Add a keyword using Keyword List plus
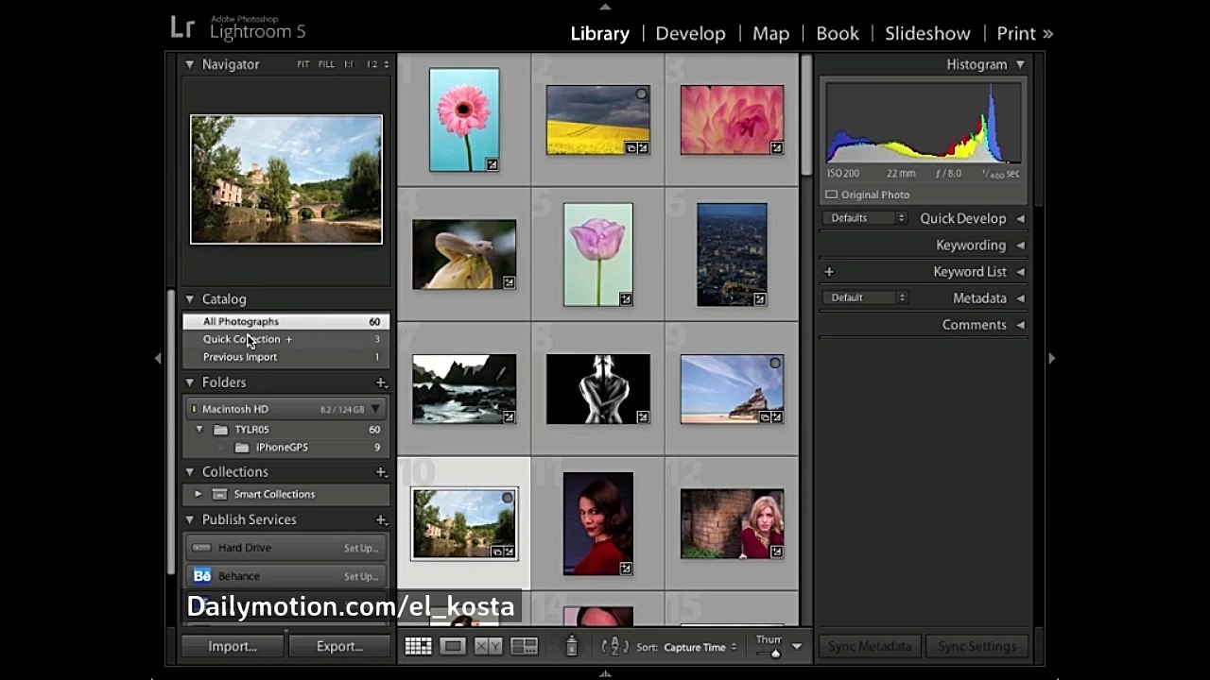The image size is (1210, 680). tap(829, 272)
